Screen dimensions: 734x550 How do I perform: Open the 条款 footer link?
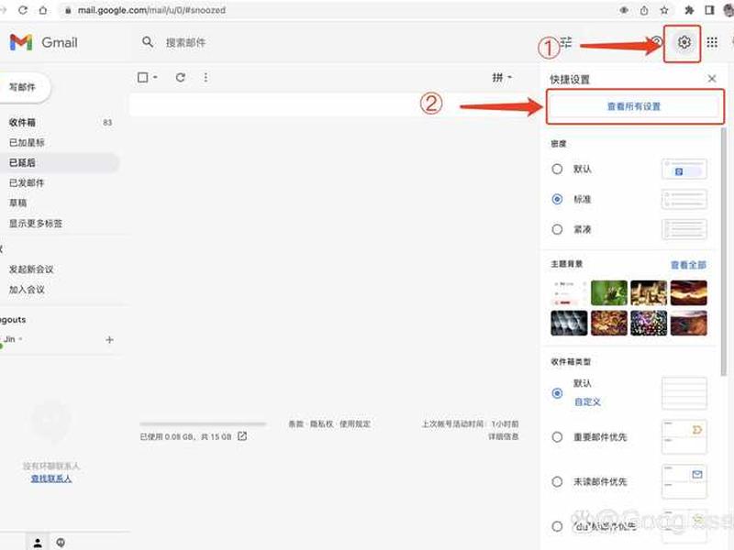pos(295,423)
